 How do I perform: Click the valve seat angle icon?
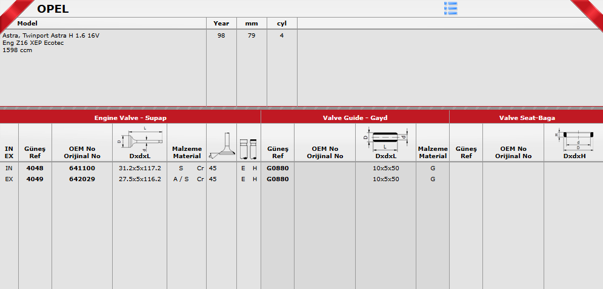221,145
